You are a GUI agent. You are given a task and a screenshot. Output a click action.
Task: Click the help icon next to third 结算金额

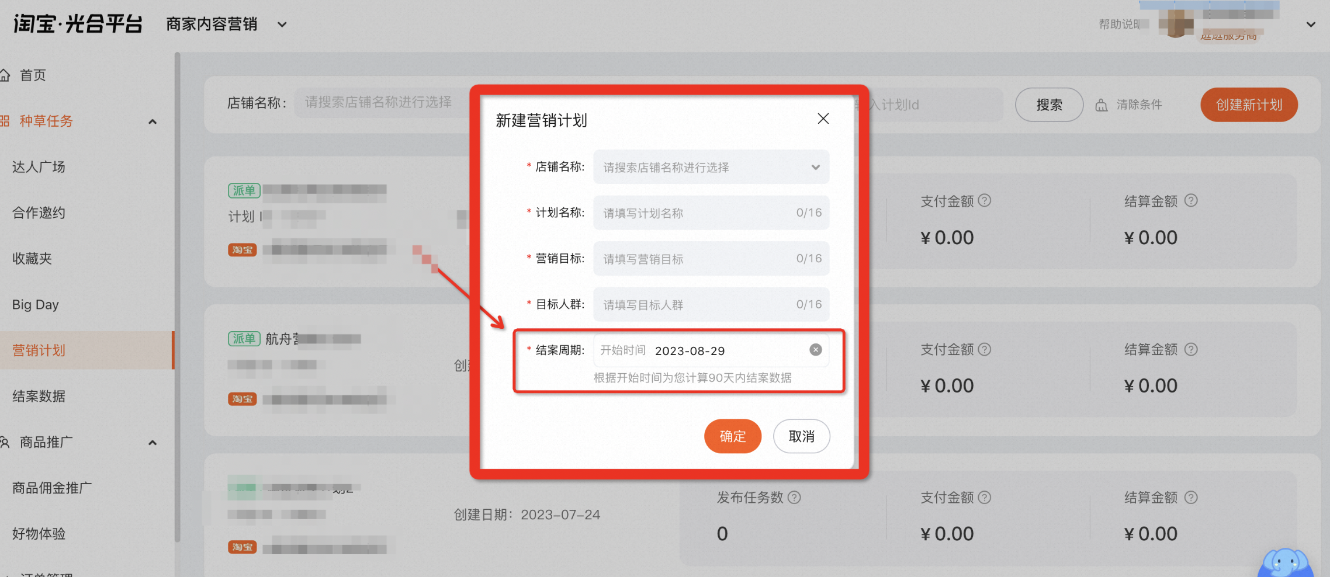(1191, 498)
